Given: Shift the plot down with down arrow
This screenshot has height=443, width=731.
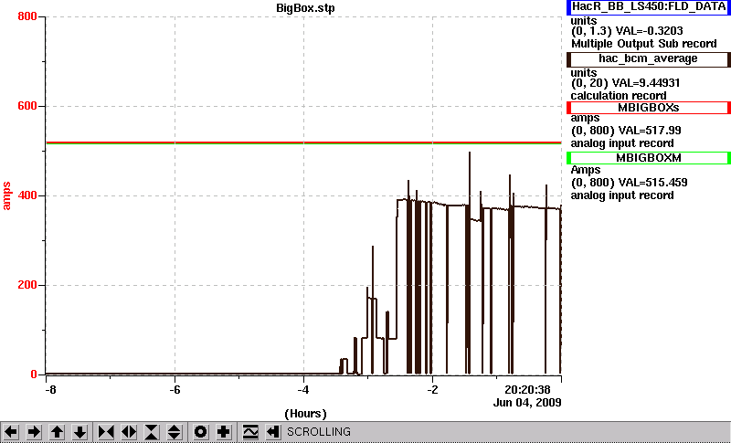Looking at the screenshot, I should click(x=79, y=432).
